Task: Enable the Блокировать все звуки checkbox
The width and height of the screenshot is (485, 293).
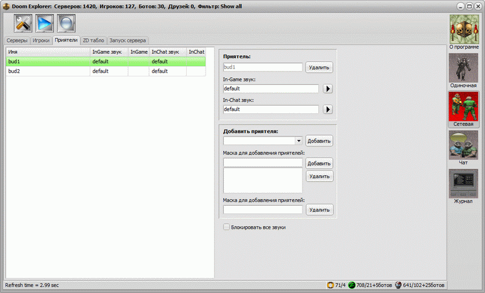Action: click(x=227, y=227)
